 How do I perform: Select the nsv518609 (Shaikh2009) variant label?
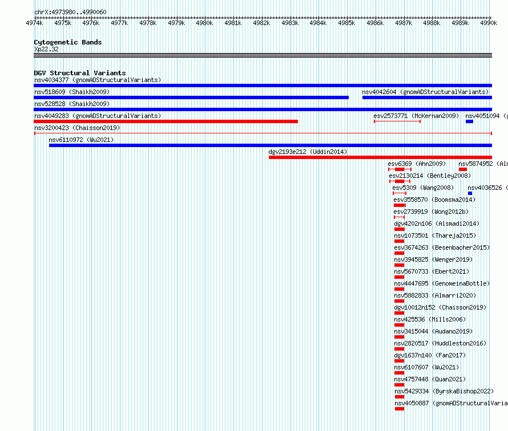72,92
